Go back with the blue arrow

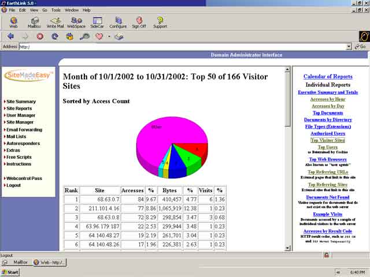[x=10, y=36]
